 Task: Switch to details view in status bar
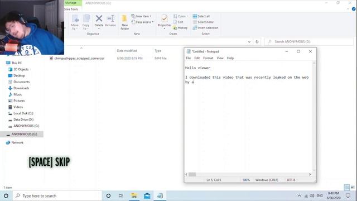point(346,188)
